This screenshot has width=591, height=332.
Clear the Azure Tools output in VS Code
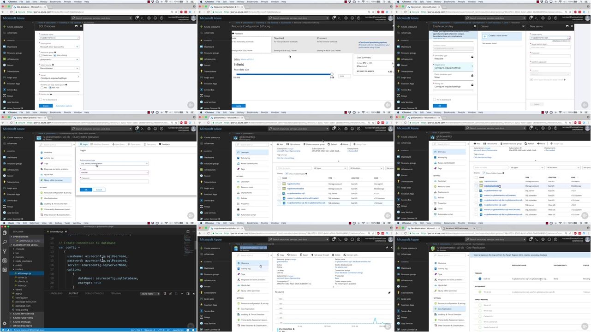(165, 294)
